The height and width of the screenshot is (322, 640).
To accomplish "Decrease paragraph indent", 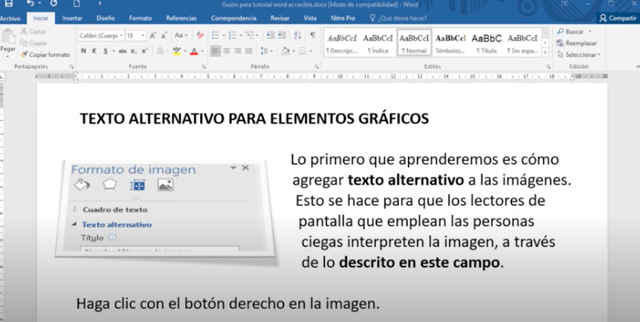I will pyautogui.click(x=271, y=35).
